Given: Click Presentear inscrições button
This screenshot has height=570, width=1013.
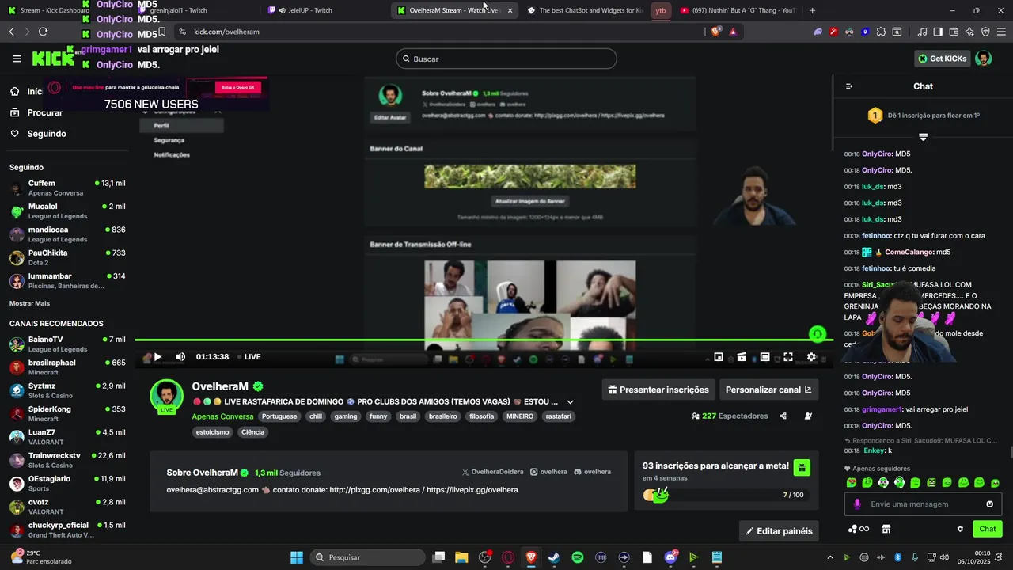Looking at the screenshot, I should pos(658,389).
